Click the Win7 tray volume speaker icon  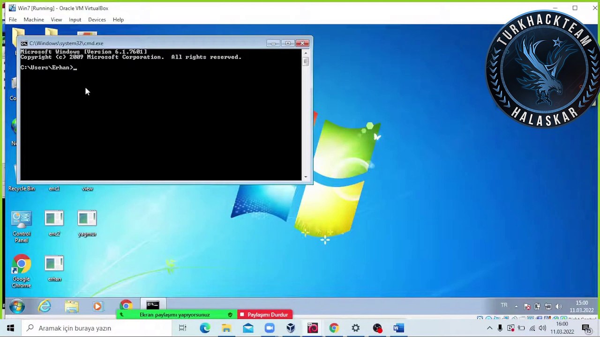[x=558, y=307]
